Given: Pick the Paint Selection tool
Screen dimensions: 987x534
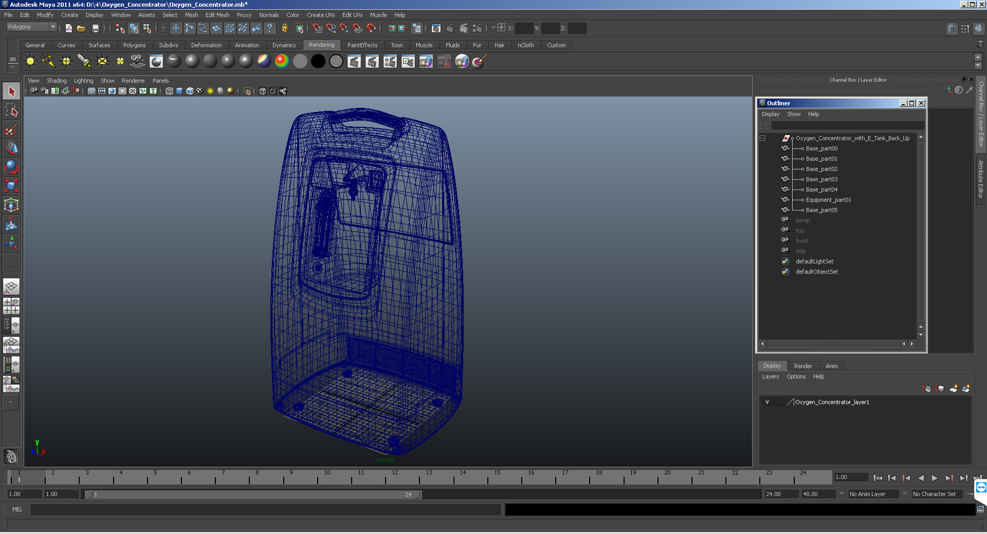Looking at the screenshot, I should [11, 129].
